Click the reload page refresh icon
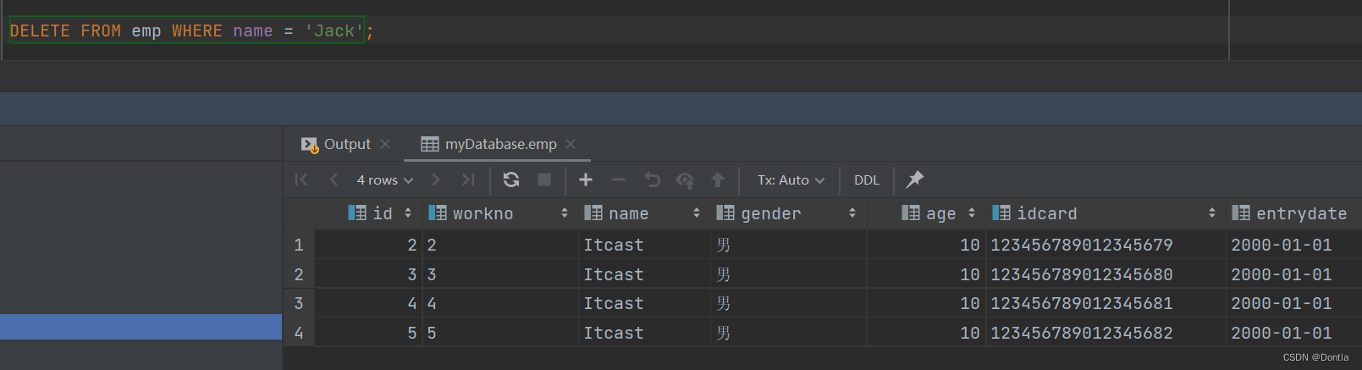The width and height of the screenshot is (1362, 370). pyautogui.click(x=511, y=179)
